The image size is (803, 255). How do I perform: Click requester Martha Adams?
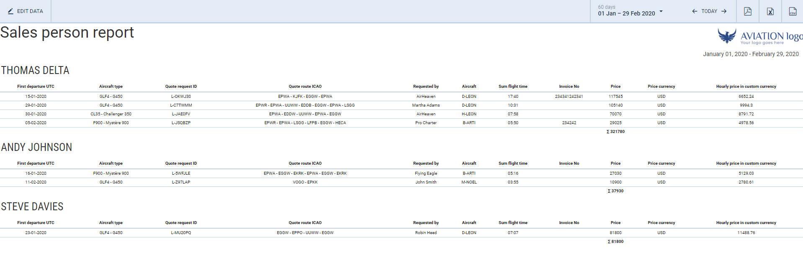426,105
